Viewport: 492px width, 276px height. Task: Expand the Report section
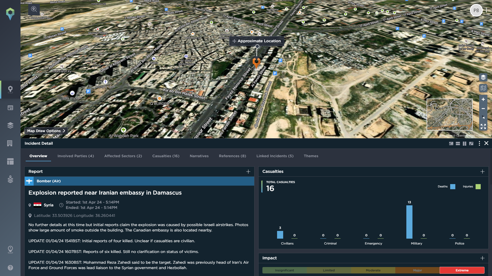click(x=248, y=172)
